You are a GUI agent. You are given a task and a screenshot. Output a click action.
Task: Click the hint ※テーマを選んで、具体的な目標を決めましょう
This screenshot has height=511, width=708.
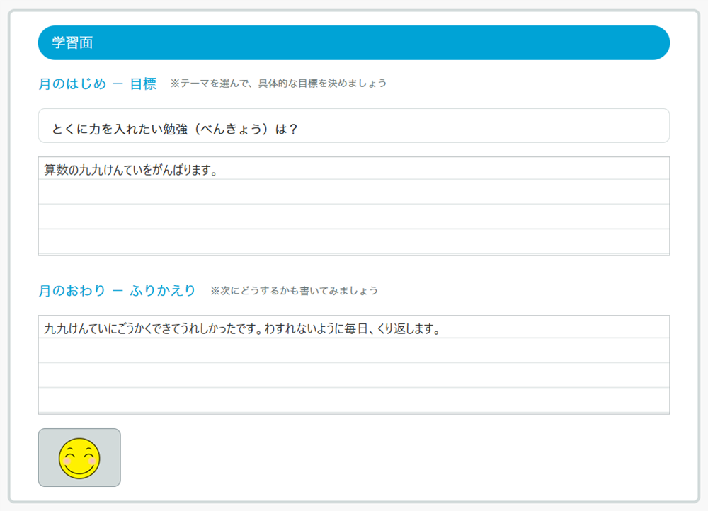(x=279, y=84)
